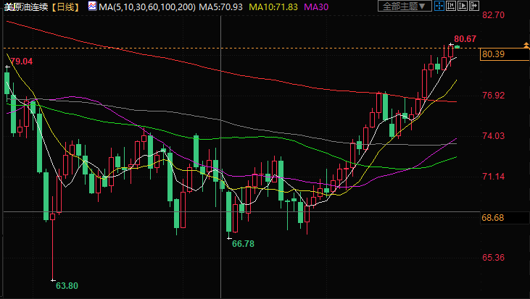The image size is (530, 299).
Task: Click the 82.70 price axis label
Action: (493, 15)
